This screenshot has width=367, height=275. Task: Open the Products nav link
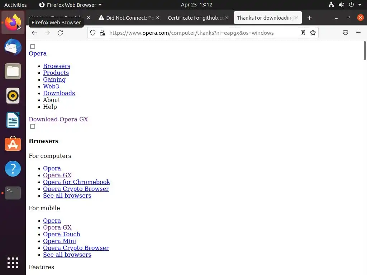click(56, 73)
